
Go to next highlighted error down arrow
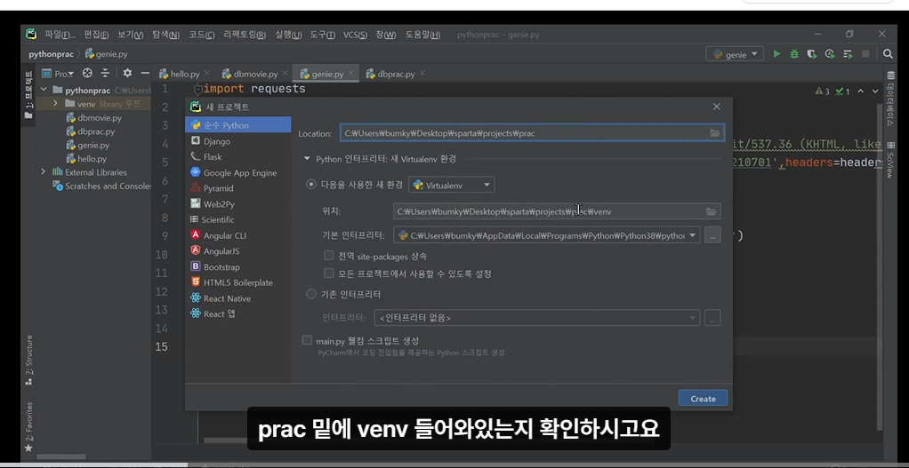point(874,91)
